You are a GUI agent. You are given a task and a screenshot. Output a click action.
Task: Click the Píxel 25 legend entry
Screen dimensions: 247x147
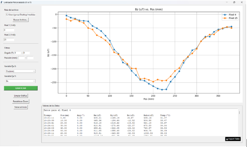231,18
